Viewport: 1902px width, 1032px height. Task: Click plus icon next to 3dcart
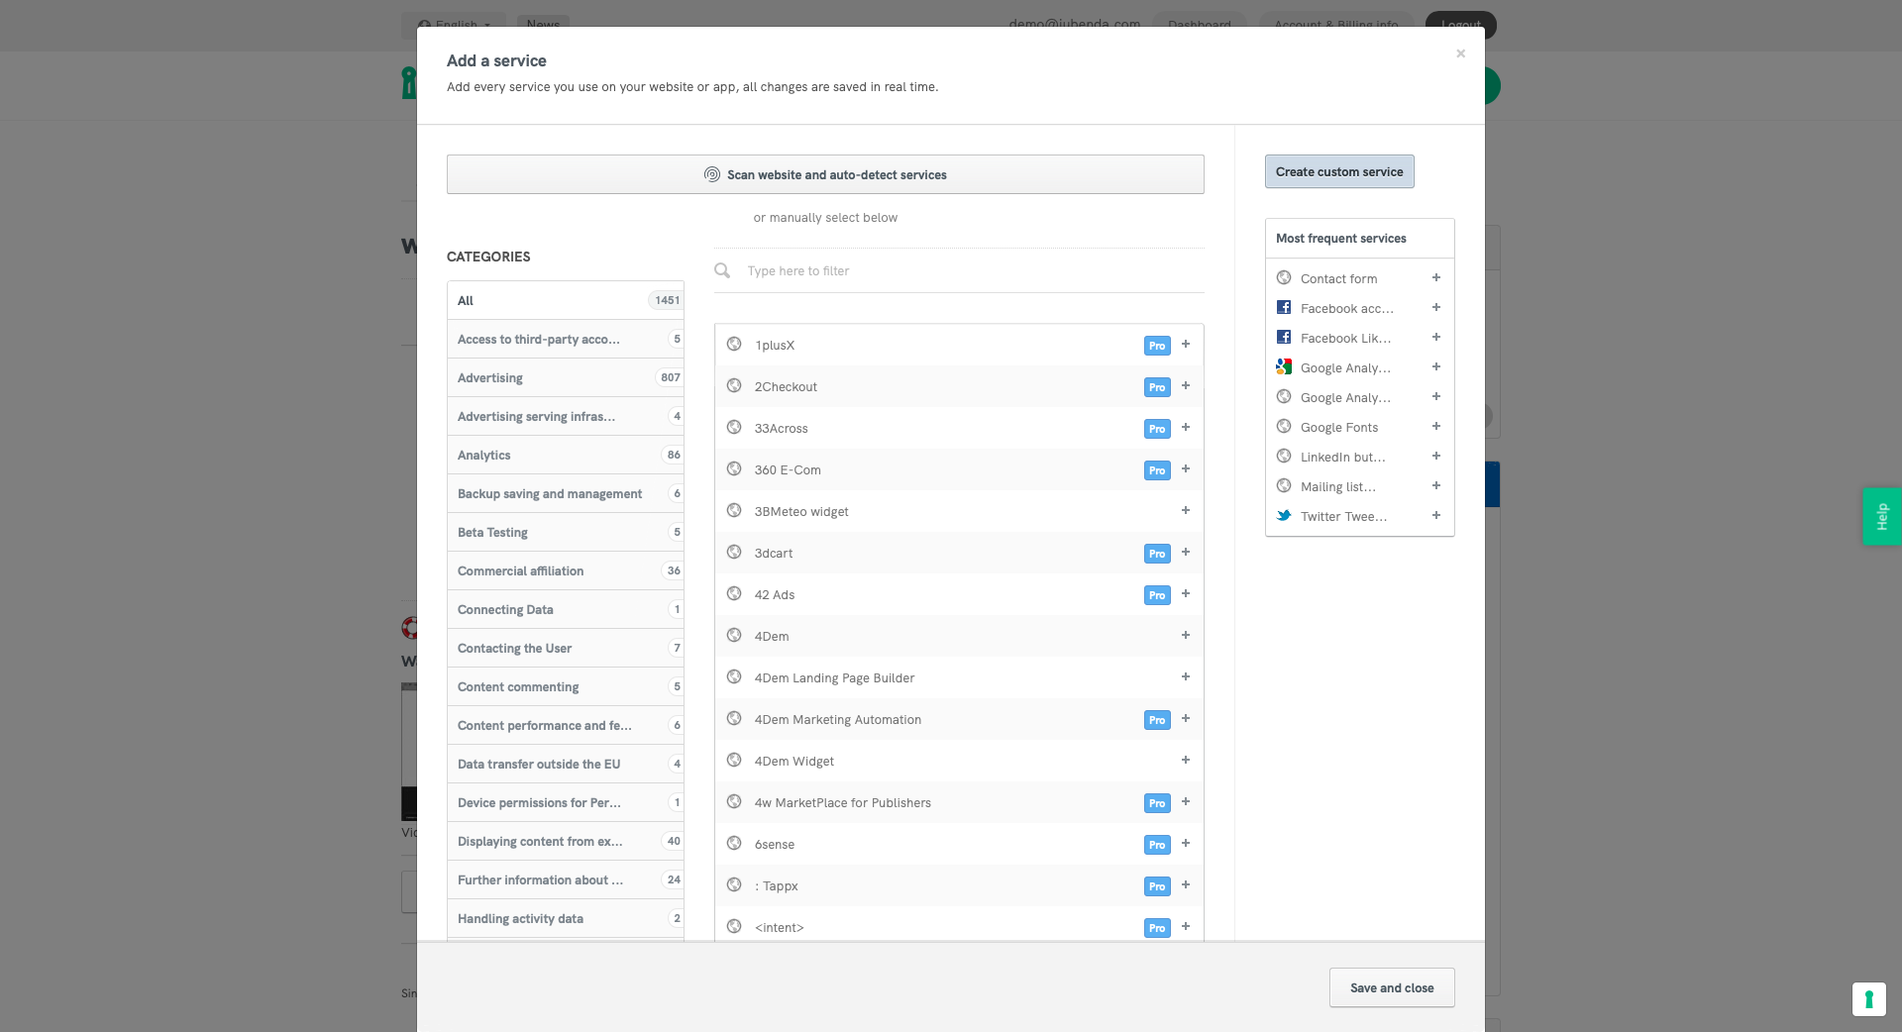[1185, 552]
